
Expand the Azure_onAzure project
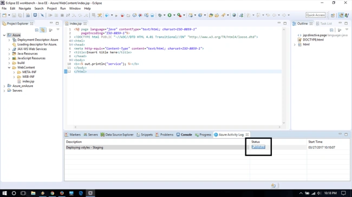pyautogui.click(x=4, y=86)
